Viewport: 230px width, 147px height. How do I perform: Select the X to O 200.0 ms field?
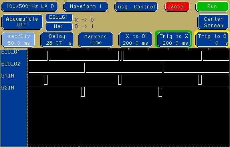135,40
